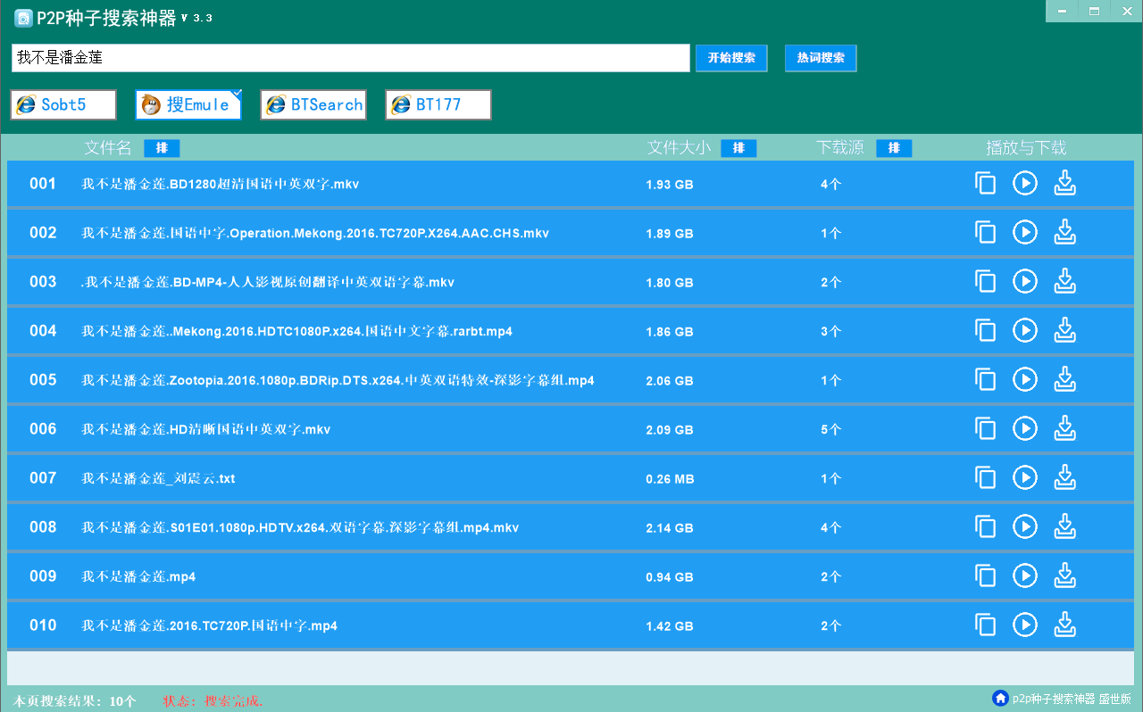Image resolution: width=1143 pixels, height=712 pixels.
Task: Click play icon for result 006
Action: click(x=1024, y=429)
